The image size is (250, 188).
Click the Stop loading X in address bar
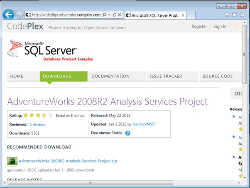point(119,15)
